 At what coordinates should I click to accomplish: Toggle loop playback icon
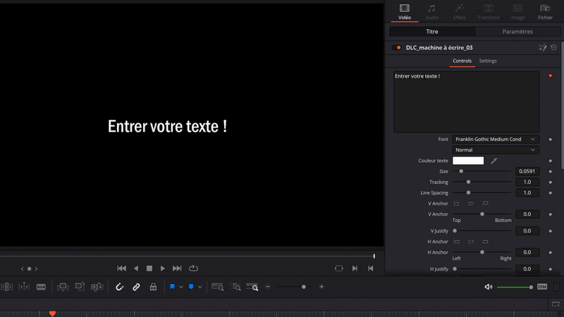(194, 268)
